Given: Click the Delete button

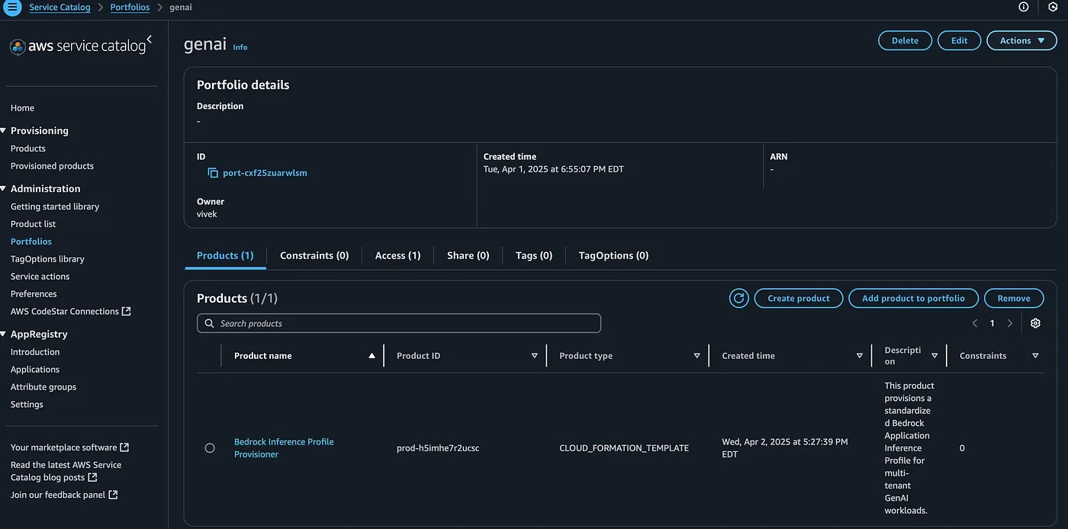Looking at the screenshot, I should 905,40.
